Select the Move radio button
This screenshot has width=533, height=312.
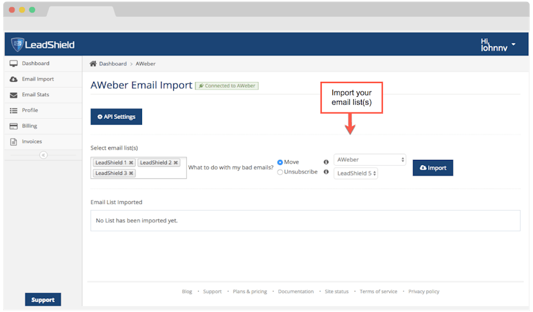(x=280, y=162)
